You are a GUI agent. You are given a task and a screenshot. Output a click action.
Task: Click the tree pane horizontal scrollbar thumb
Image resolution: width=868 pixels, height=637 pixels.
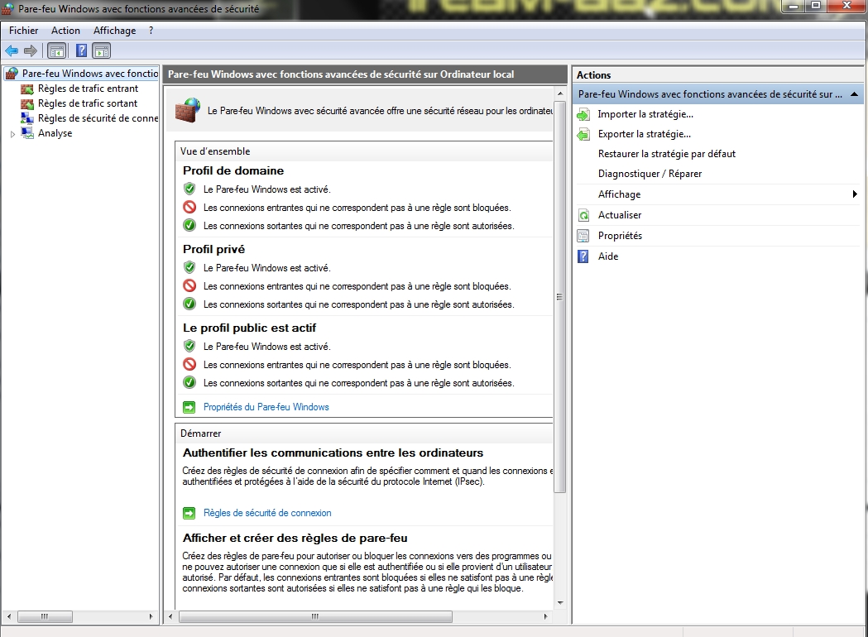(45, 616)
